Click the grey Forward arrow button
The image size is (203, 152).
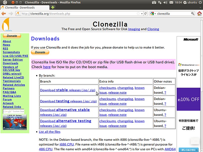click(x=11, y=14)
